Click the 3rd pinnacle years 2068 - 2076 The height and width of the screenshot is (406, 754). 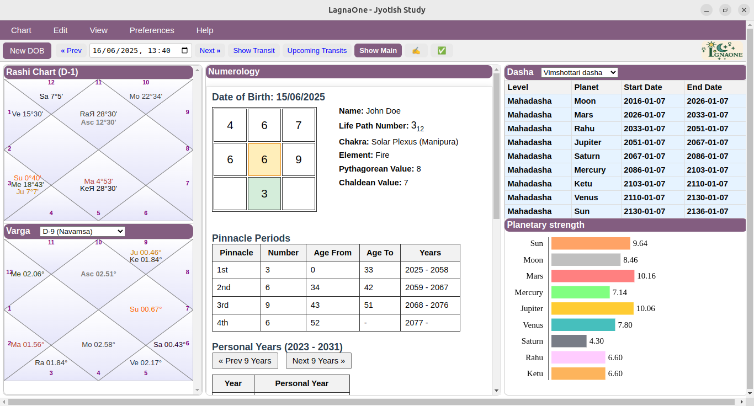tap(430, 305)
